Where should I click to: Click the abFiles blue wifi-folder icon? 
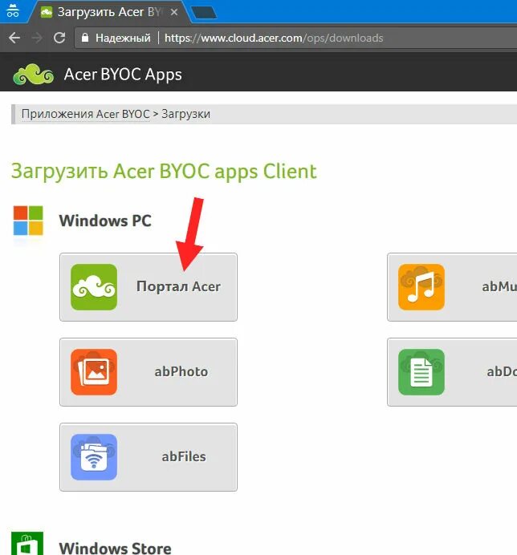pyautogui.click(x=94, y=457)
